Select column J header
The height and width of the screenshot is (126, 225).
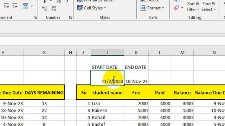point(107,52)
